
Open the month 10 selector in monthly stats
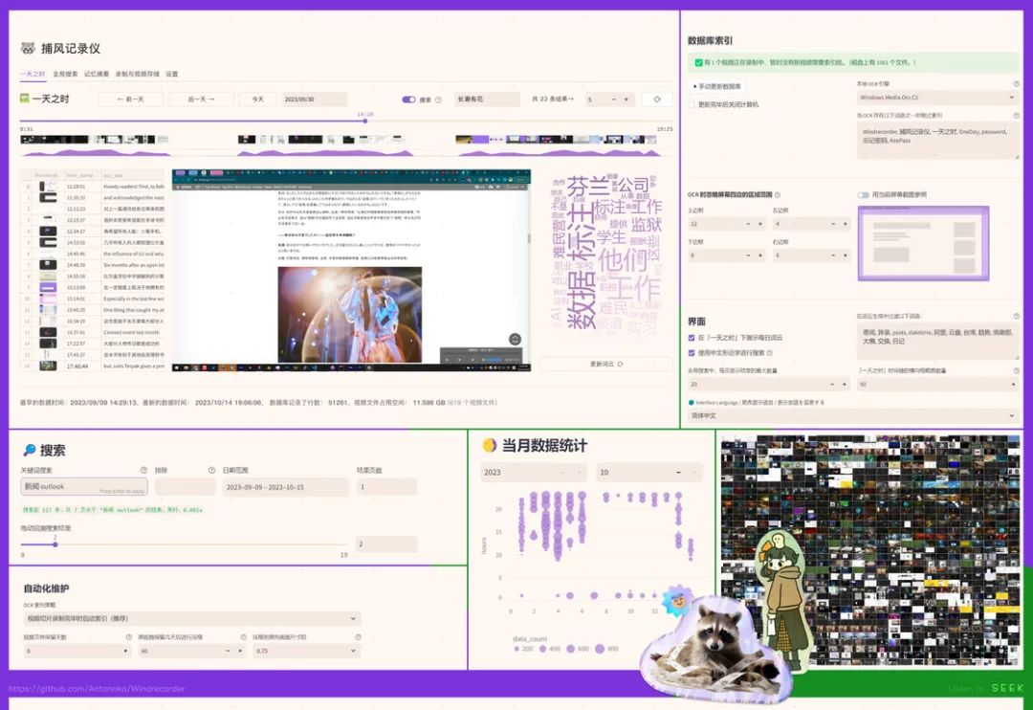648,472
